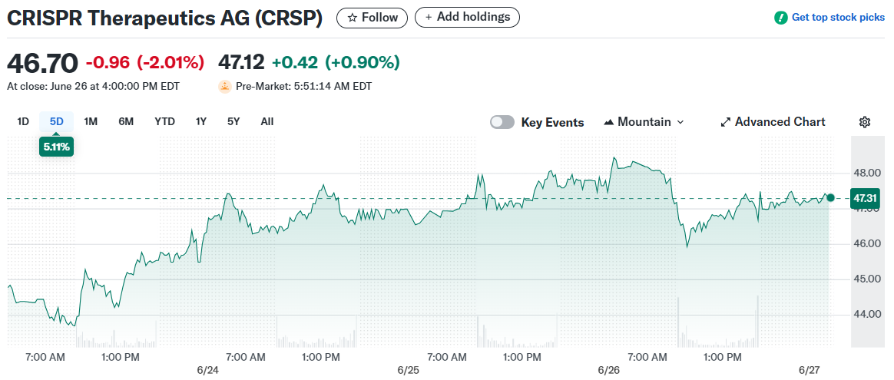Click the At close June 26 timestamp

(93, 88)
